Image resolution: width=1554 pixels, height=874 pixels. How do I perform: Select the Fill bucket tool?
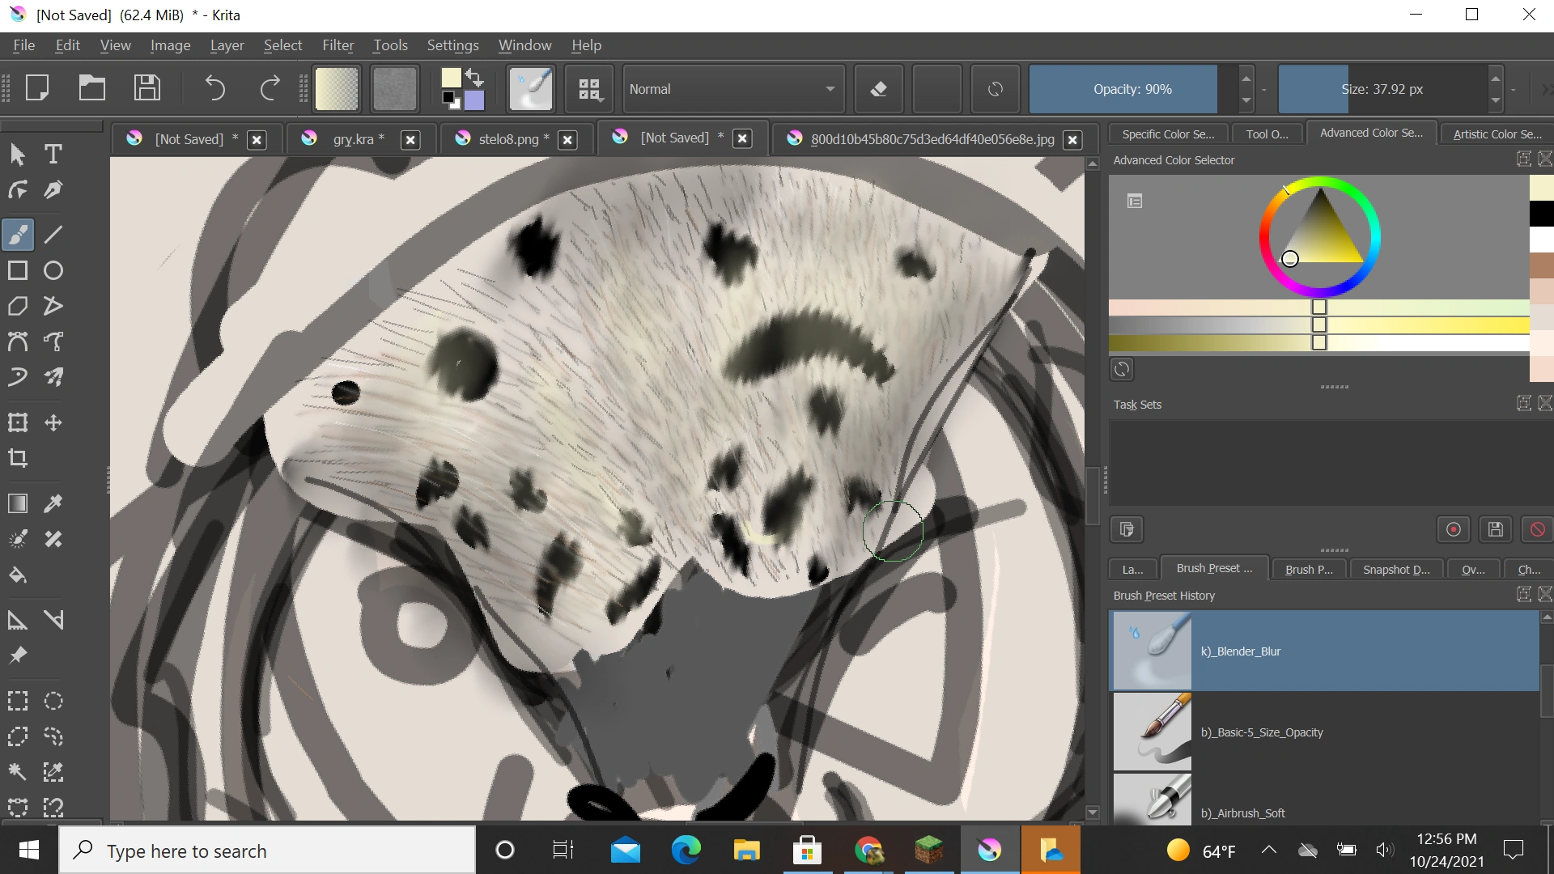point(18,575)
